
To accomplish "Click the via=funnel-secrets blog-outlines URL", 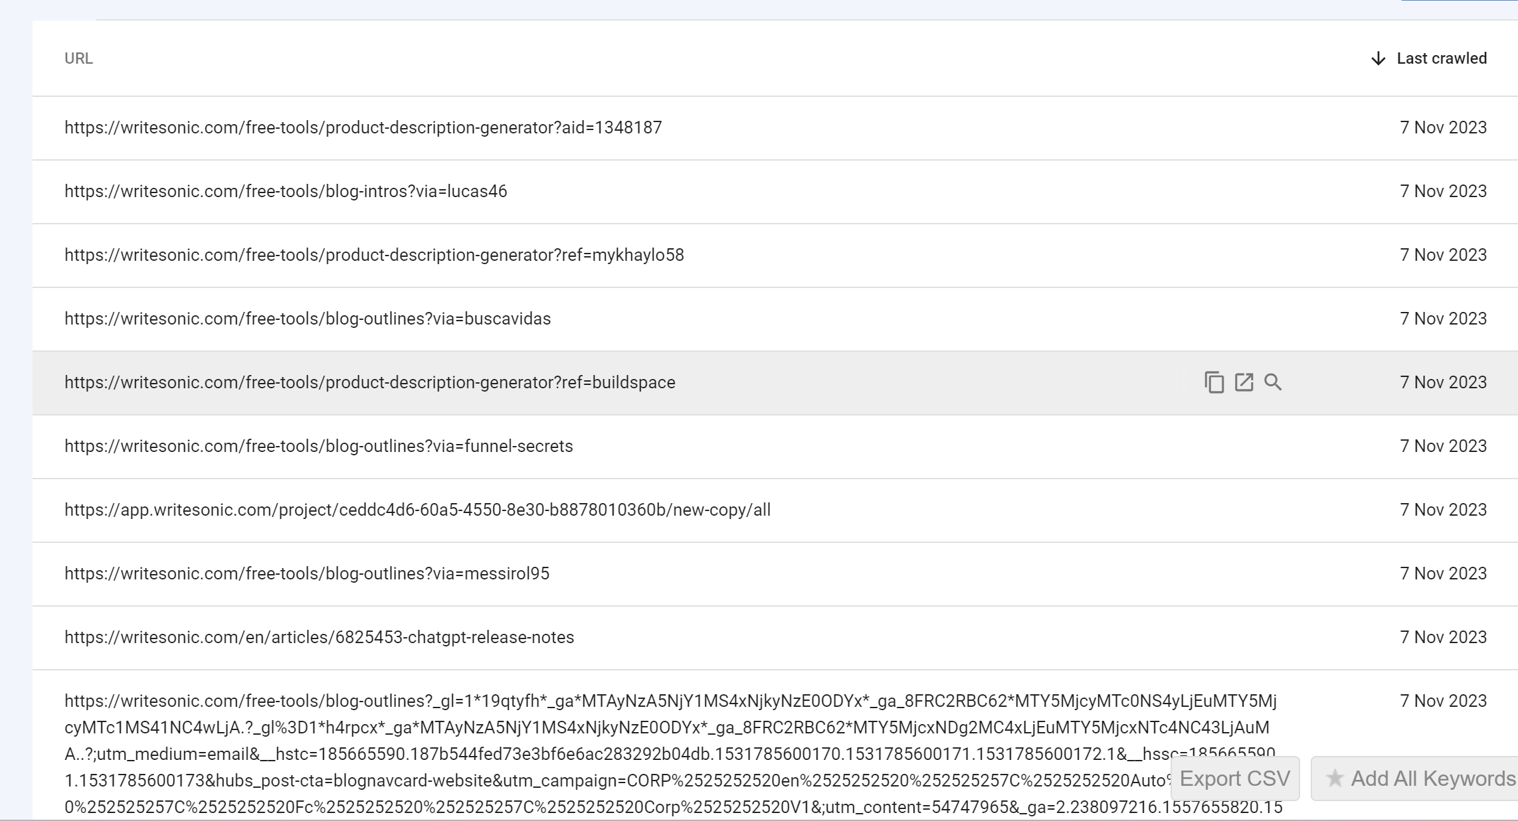I will pyautogui.click(x=318, y=446).
